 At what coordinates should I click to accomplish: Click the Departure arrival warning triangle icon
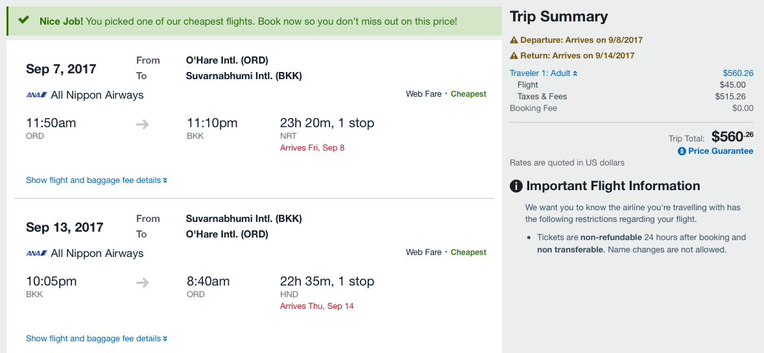click(x=514, y=40)
